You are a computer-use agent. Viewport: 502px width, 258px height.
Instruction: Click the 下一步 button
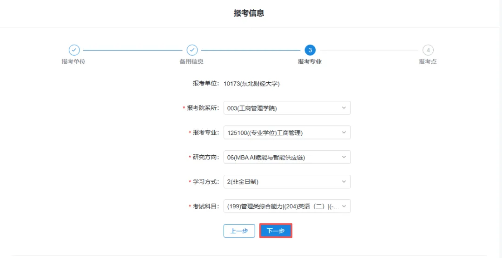coord(276,231)
